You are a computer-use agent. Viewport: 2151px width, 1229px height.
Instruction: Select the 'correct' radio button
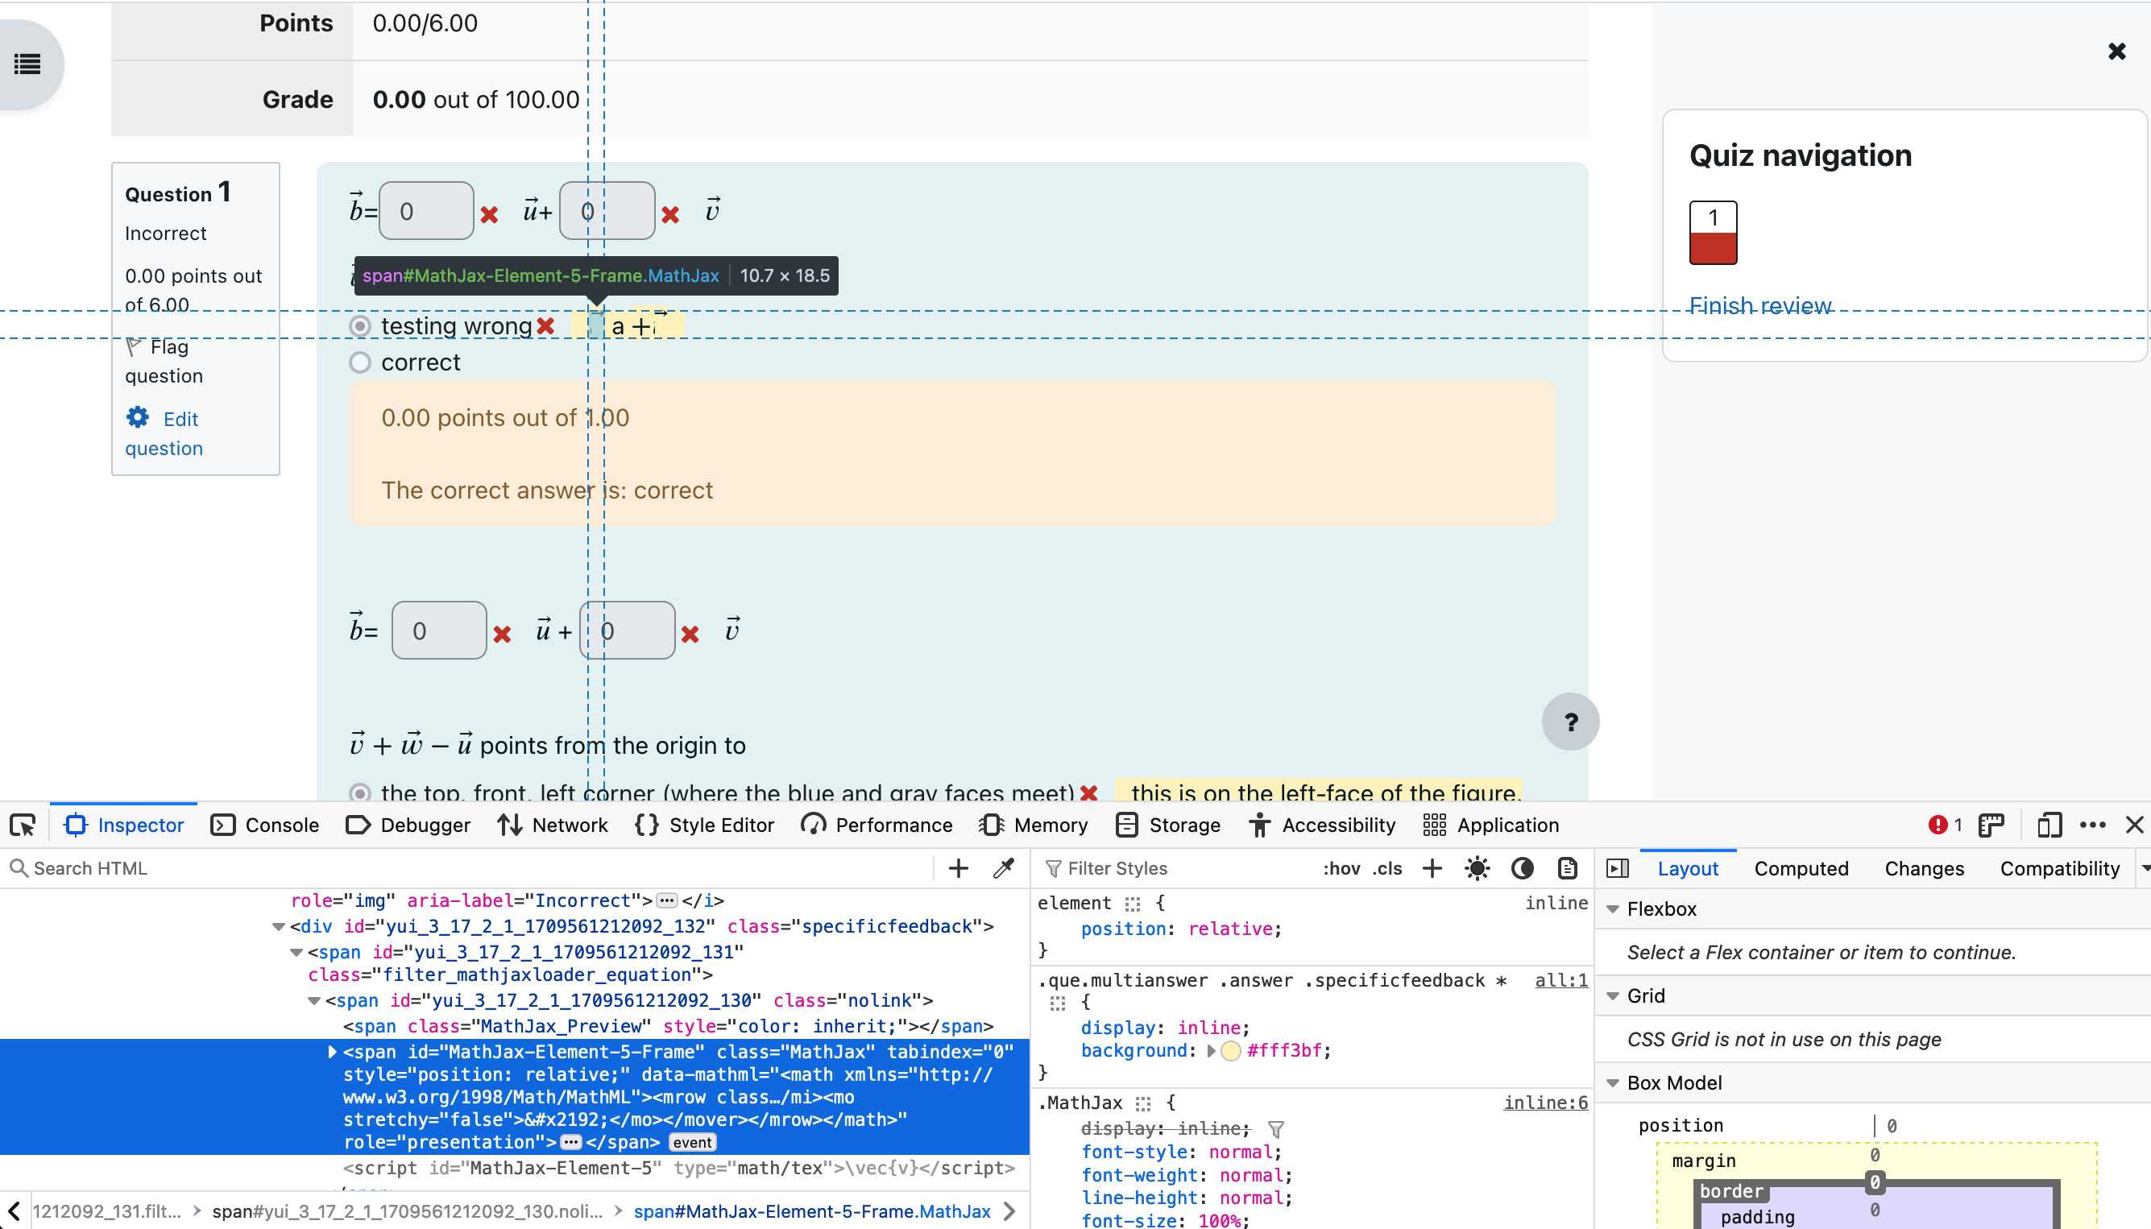pyautogui.click(x=360, y=362)
